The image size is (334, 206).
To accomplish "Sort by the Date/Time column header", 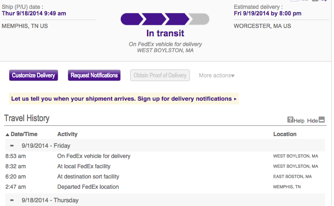I will click(24, 134).
